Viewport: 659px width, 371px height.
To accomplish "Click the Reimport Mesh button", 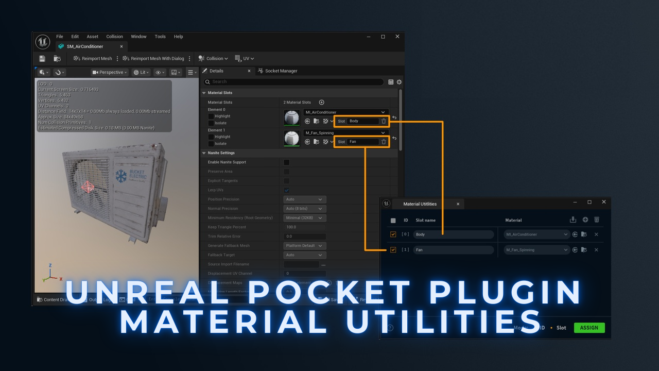I will [93, 59].
